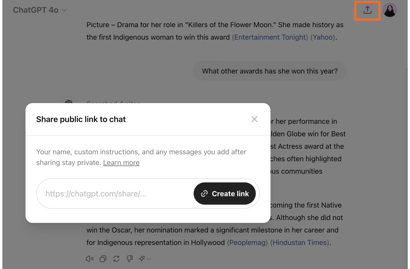Click the 'What other awards' message bubble
Image resolution: width=410 pixels, height=269 pixels.
point(270,71)
